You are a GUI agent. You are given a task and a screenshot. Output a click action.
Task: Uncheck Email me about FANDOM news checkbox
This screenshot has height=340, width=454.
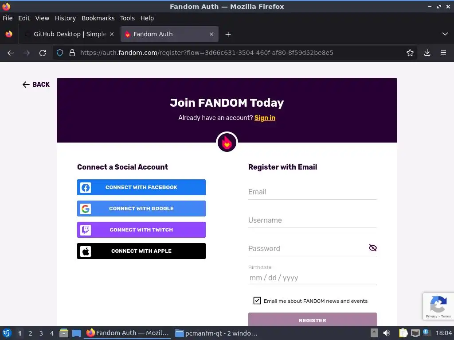point(257,301)
